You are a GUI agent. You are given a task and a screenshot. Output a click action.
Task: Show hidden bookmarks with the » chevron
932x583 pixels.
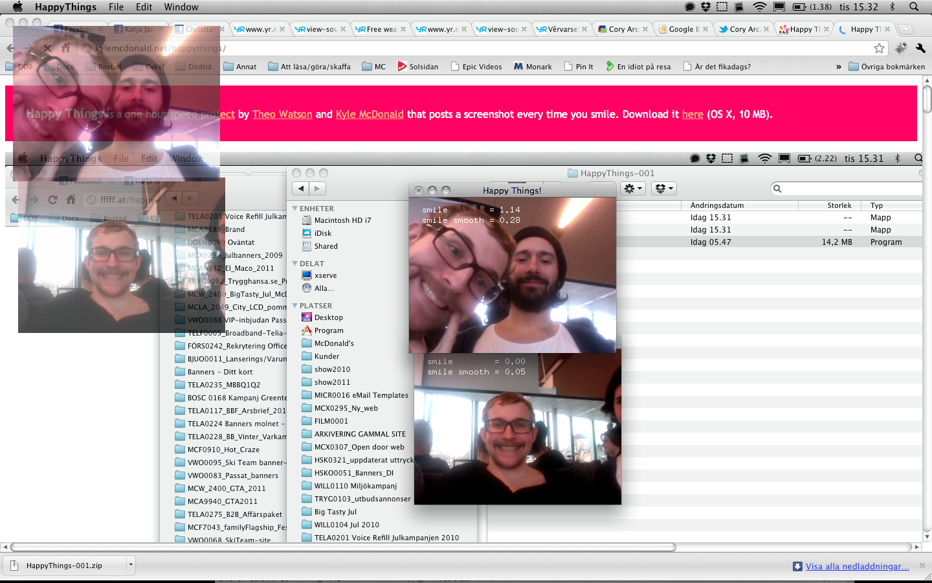click(x=839, y=67)
